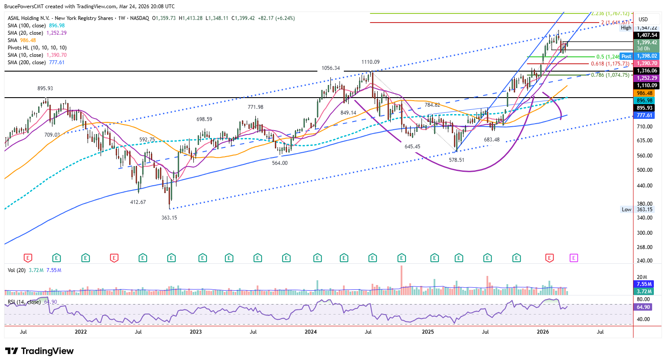Click the 849.14 pivot low label
The height and width of the screenshot is (364, 666).
click(348, 112)
